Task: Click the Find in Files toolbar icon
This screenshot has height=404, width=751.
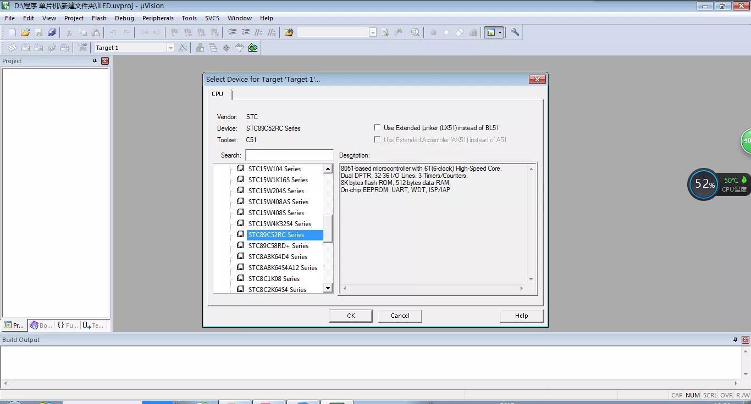Action: [x=289, y=32]
